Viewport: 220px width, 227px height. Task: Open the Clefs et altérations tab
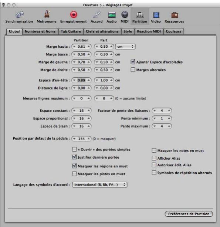coord(102,31)
